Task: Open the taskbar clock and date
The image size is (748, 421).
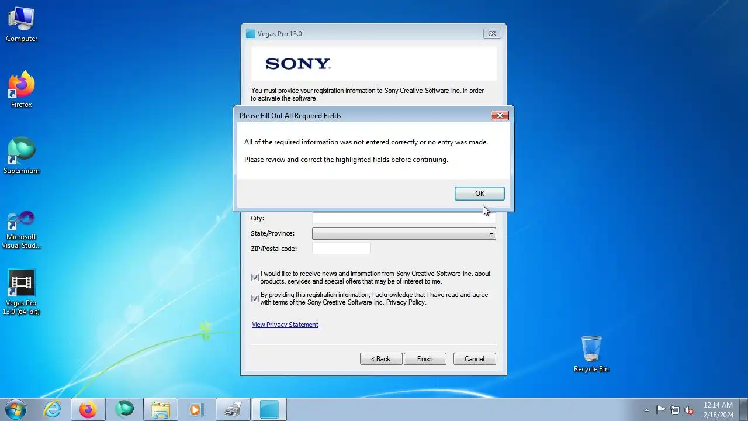Action: (x=718, y=409)
